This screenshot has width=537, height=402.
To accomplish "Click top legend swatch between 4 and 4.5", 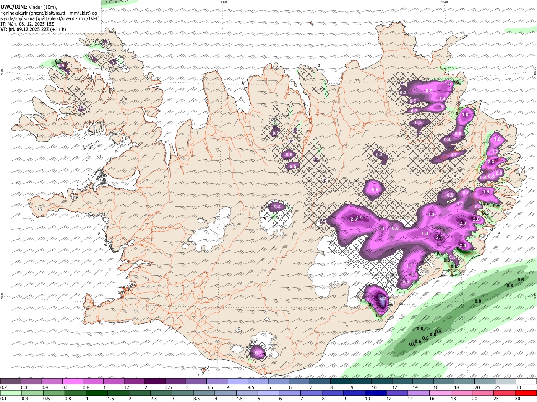I will coord(237,381).
